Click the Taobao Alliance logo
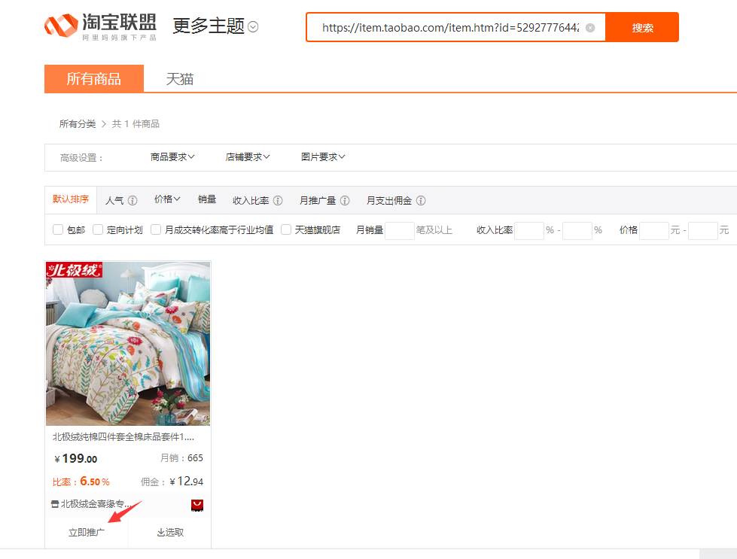The image size is (737, 559). coord(101,26)
